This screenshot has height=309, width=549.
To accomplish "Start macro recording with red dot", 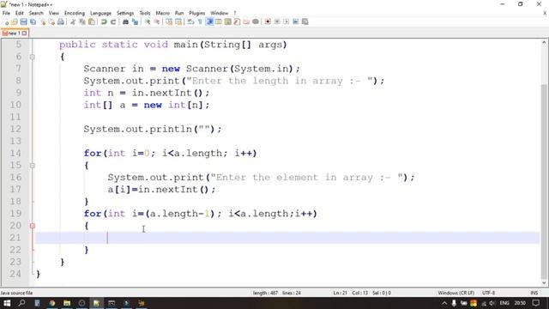I will (268, 21).
